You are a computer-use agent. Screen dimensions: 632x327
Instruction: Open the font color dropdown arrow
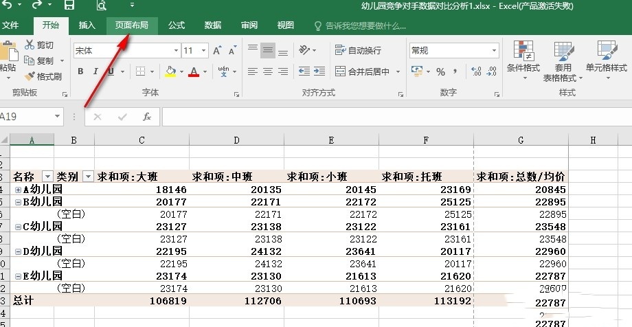205,71
